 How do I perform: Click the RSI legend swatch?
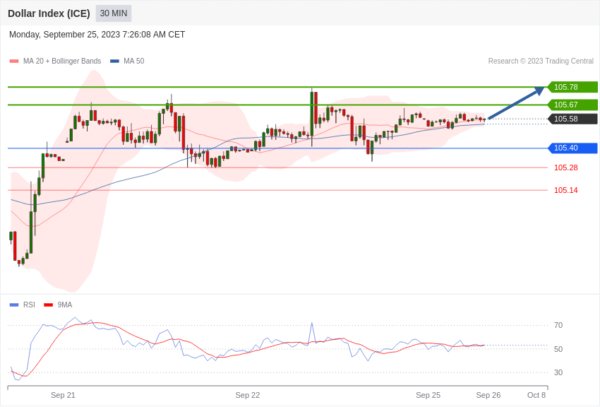[14, 305]
